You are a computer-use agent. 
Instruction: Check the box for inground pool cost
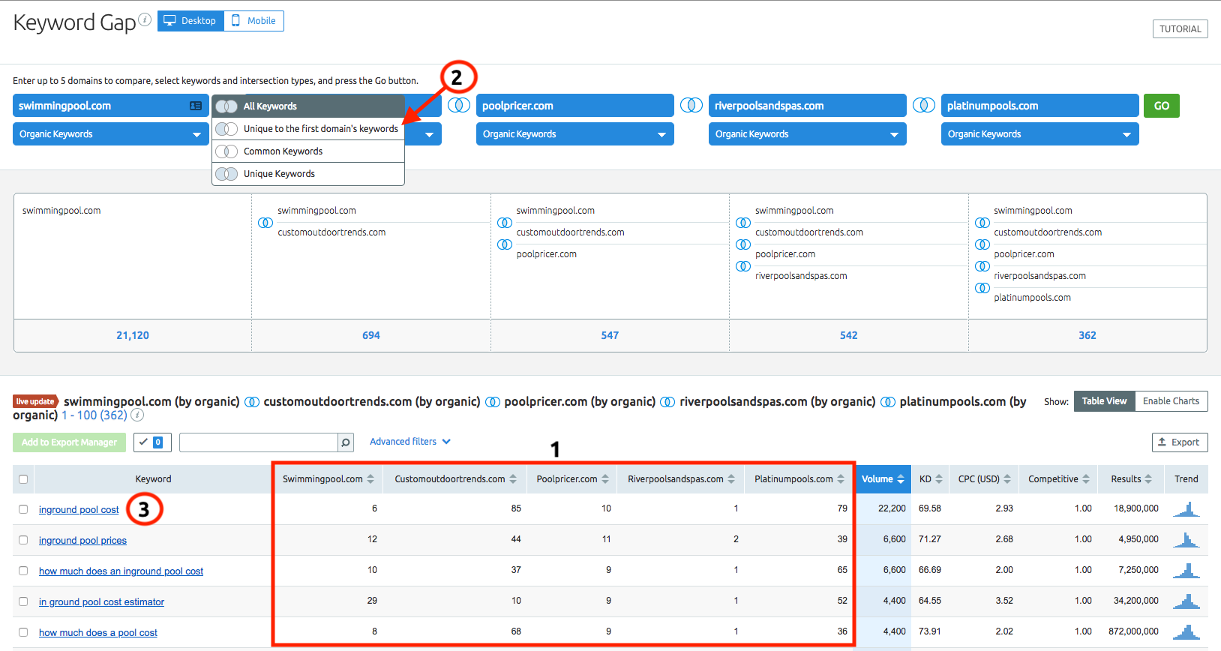coord(23,509)
